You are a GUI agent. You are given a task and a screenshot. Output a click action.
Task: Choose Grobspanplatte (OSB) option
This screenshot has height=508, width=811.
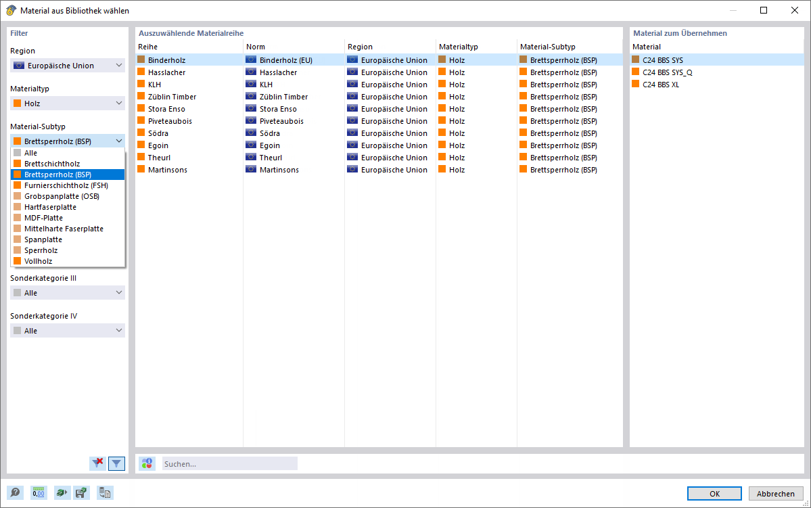tap(68, 196)
